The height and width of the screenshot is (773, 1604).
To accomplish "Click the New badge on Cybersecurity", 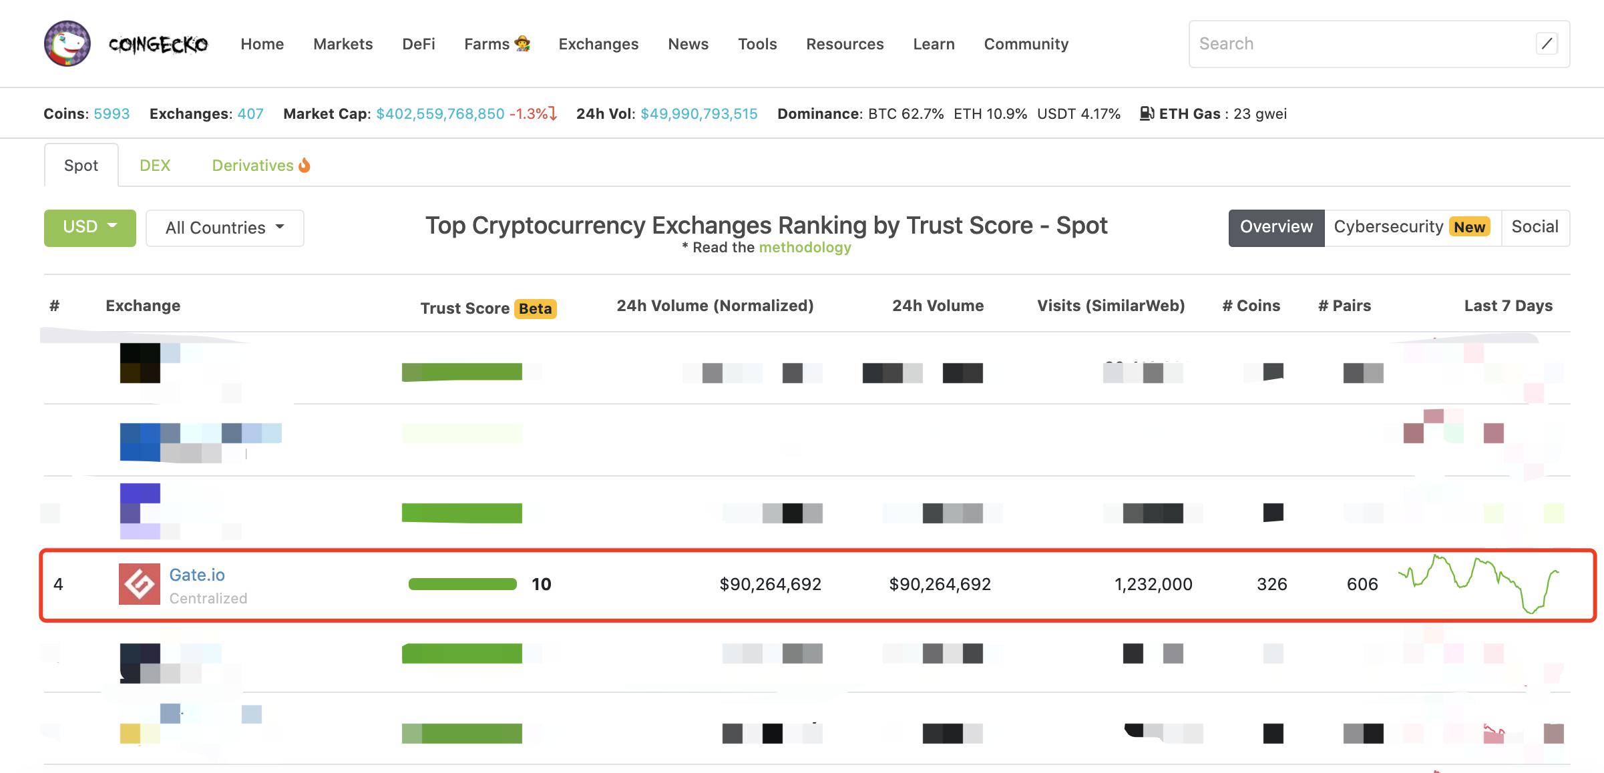I will tap(1470, 228).
